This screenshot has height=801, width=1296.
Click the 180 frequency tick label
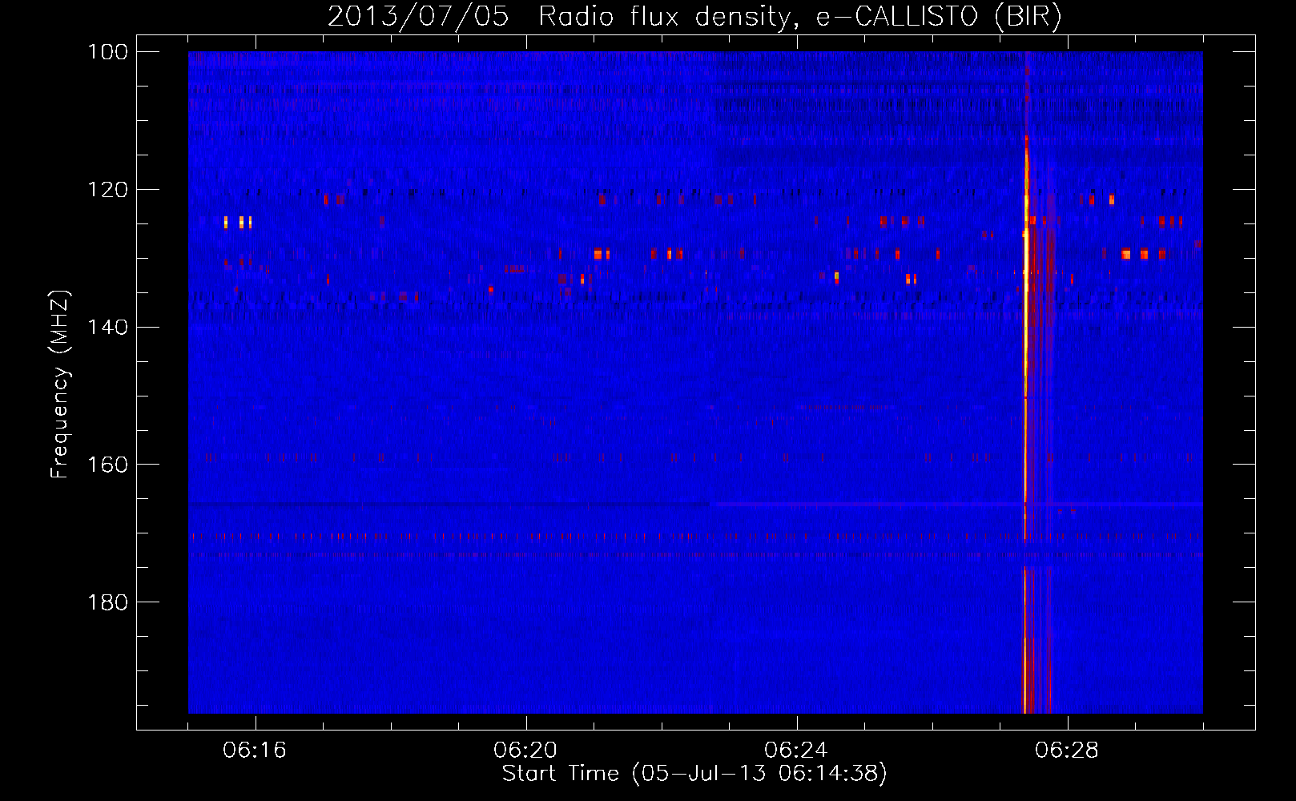pos(108,602)
